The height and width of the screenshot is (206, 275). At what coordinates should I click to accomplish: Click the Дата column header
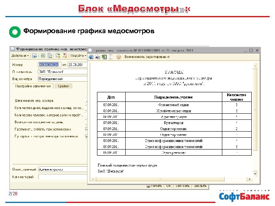(111, 97)
